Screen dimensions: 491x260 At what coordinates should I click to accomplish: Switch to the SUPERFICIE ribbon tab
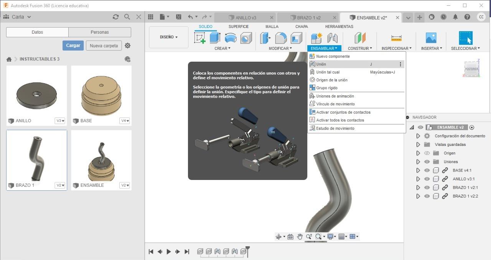(x=239, y=26)
